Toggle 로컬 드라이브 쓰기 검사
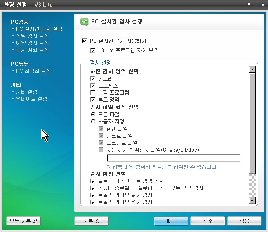Viewport: 268px width, 232px height. (93, 202)
